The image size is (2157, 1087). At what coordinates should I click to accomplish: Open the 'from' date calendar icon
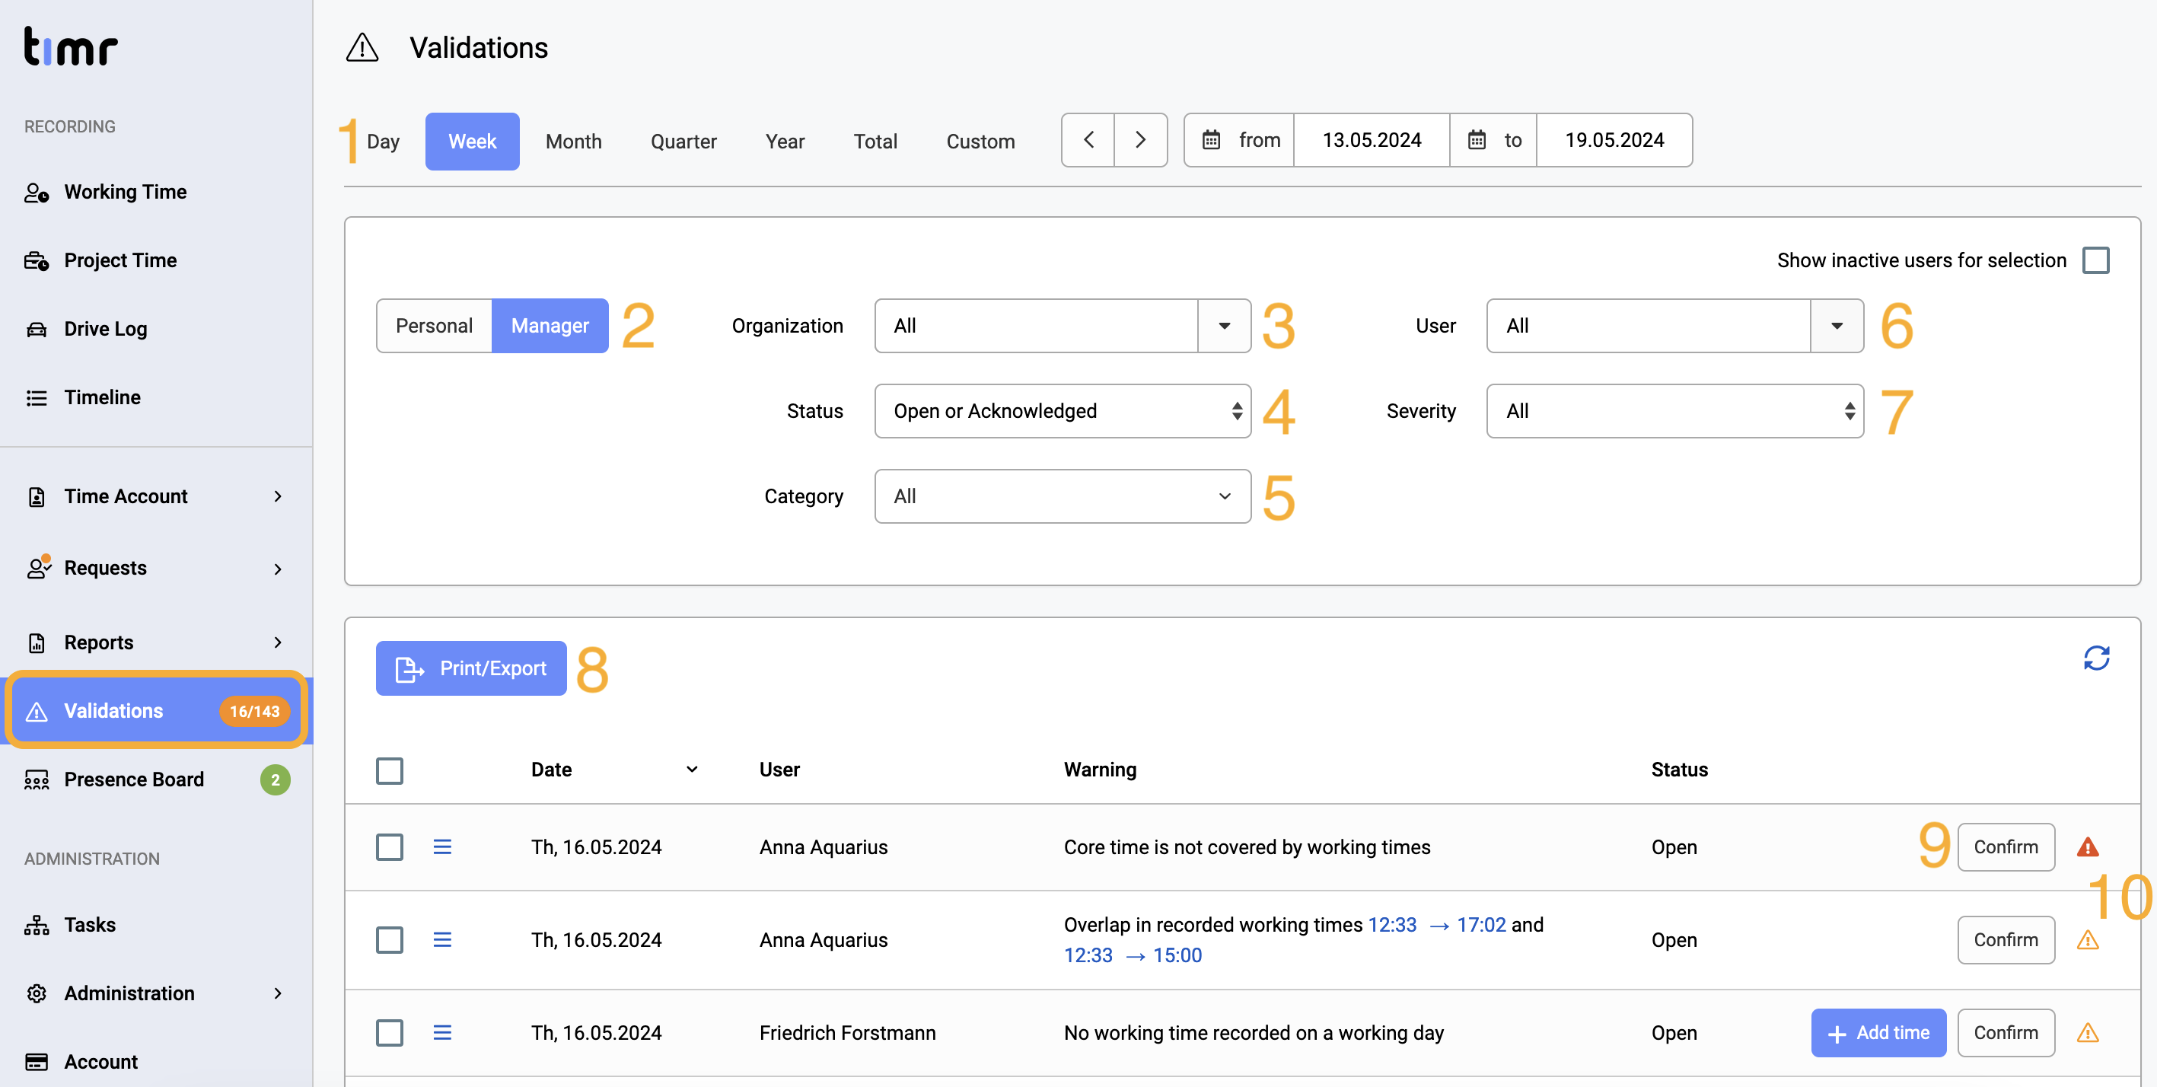tap(1211, 140)
